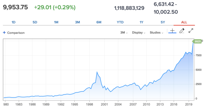Click the plus icon beside Comparison
This screenshot has height=109, width=205.
[x=4, y=33]
